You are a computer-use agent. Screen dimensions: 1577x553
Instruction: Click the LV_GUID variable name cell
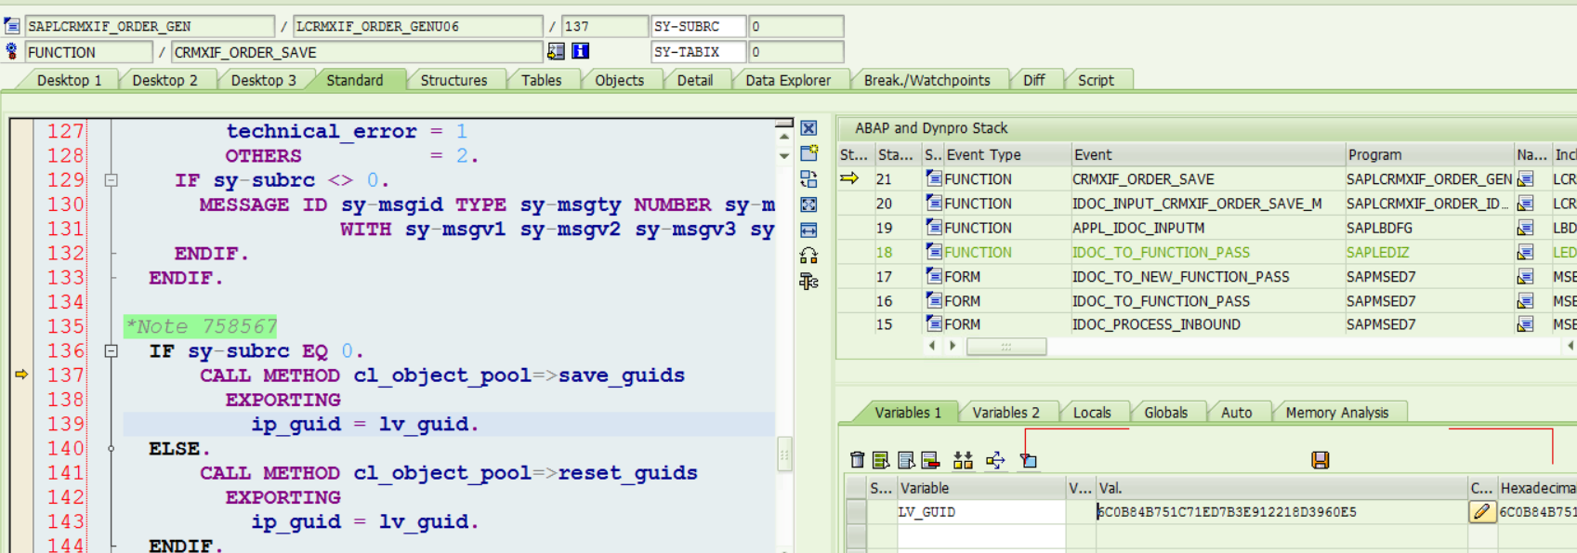(x=980, y=512)
